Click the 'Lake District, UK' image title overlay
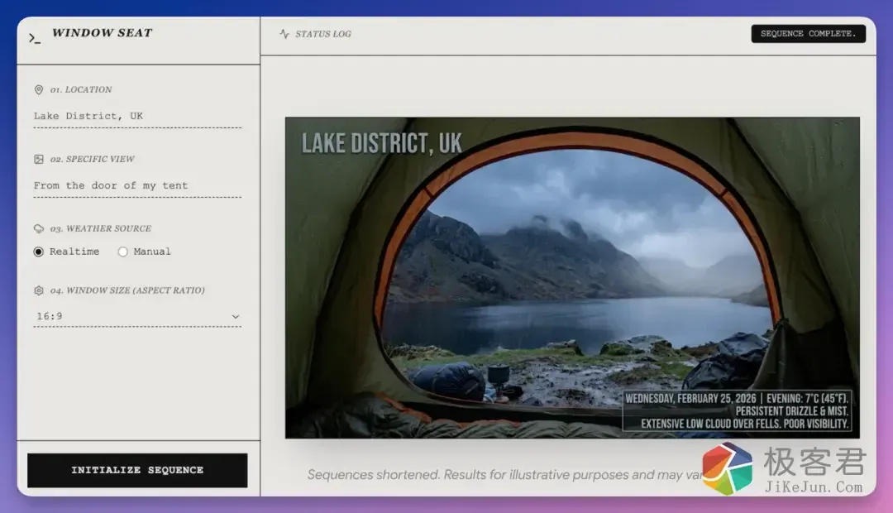The image size is (893, 513). (x=381, y=143)
